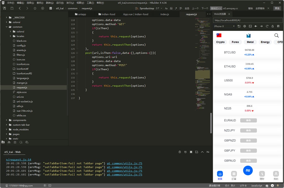
Task: Open the browser settings gear icon
Action: [x=245, y=26]
